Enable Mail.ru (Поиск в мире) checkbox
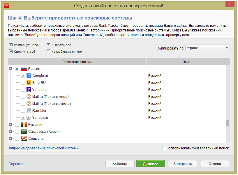238x175 pixels. 23,97
